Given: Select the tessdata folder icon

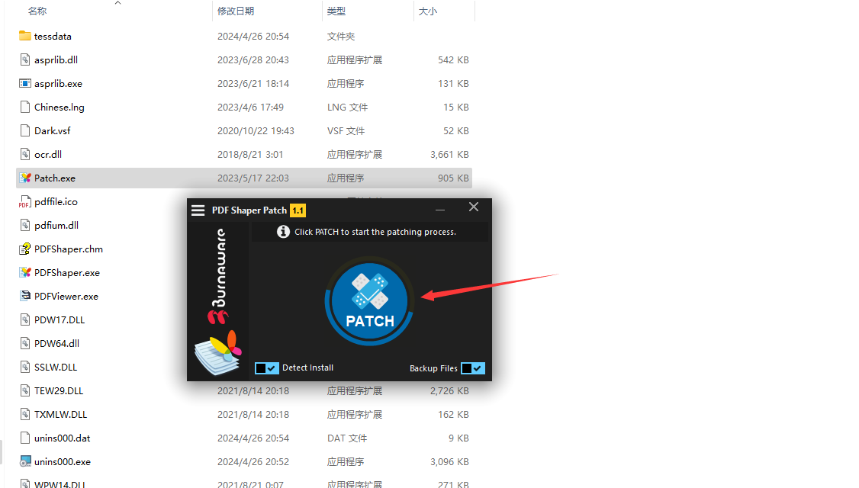Looking at the screenshot, I should (x=24, y=36).
